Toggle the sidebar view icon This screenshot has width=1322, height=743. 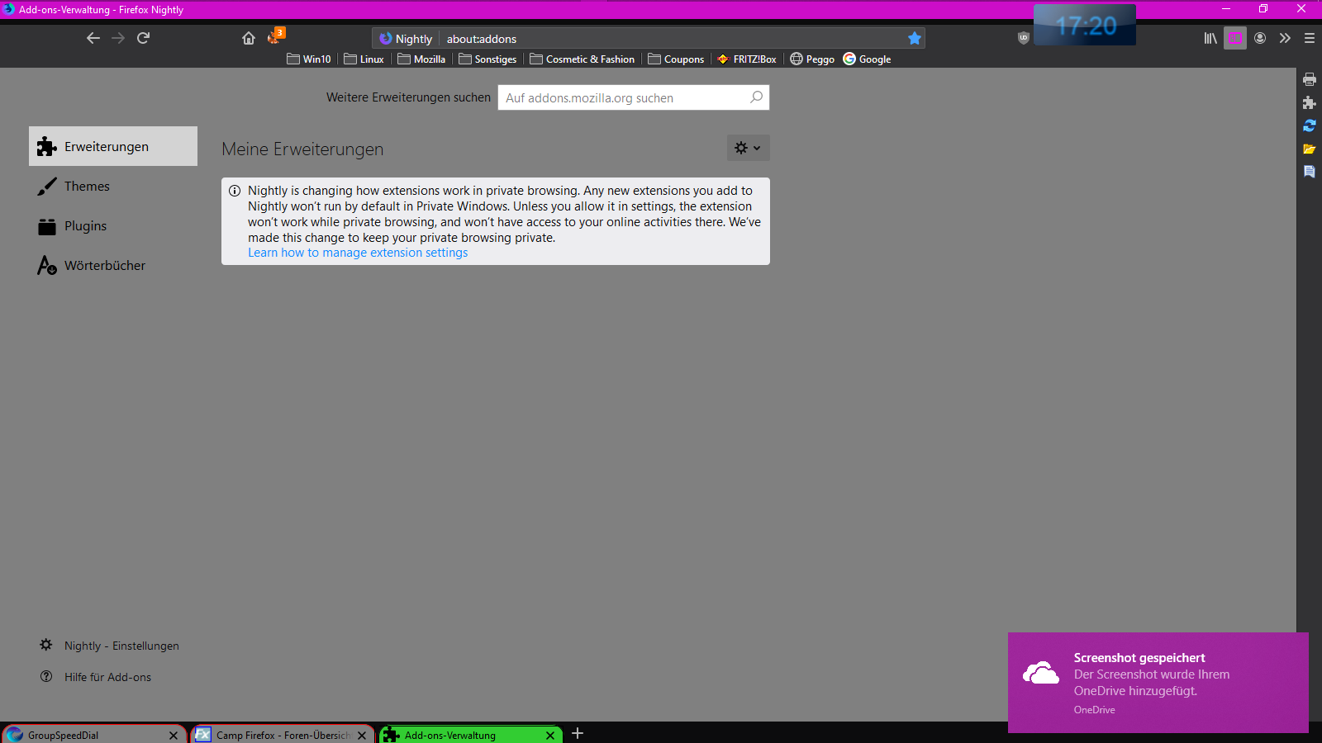pos(1235,38)
